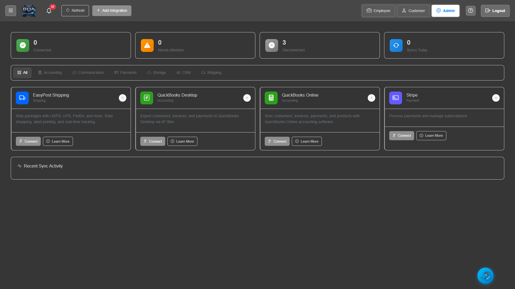Connect the Stripe integration
This screenshot has width=515, height=289.
(x=402, y=135)
